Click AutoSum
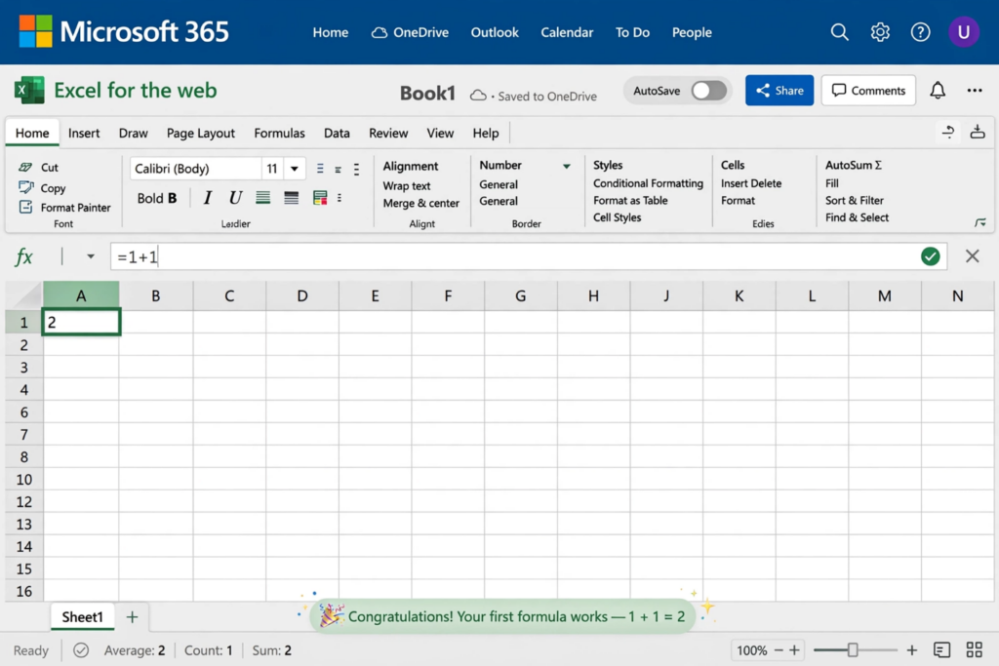Viewport: 999px width, 666px height. tap(853, 165)
